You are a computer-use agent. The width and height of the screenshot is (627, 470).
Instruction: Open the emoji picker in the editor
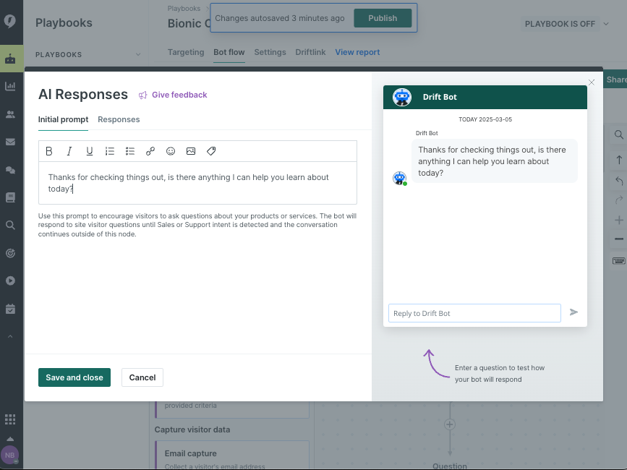pyautogui.click(x=171, y=151)
